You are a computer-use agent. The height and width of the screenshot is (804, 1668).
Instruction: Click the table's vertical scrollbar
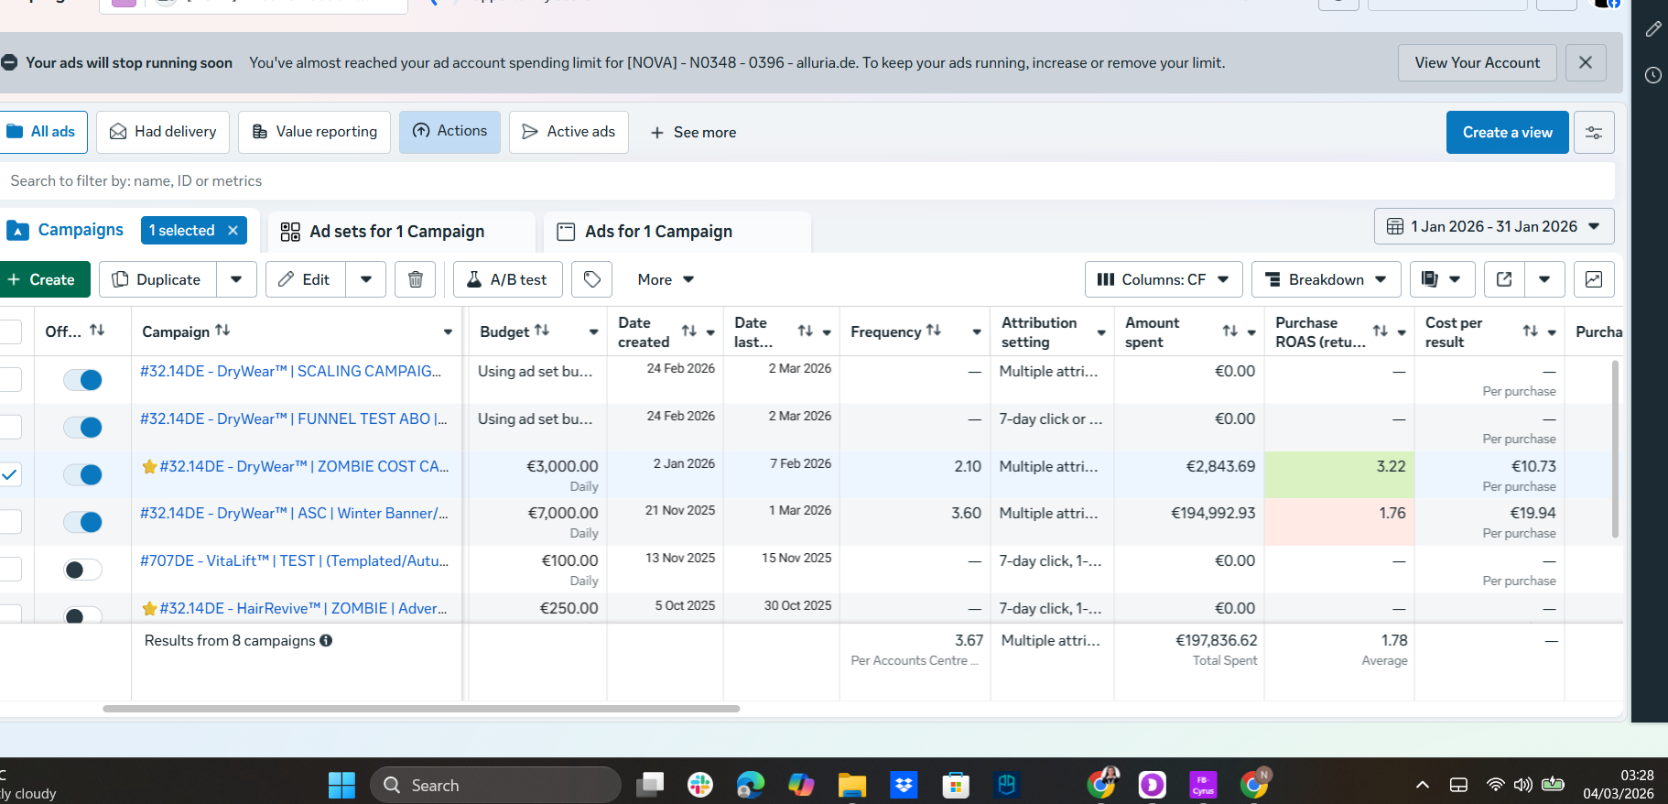point(1615,449)
